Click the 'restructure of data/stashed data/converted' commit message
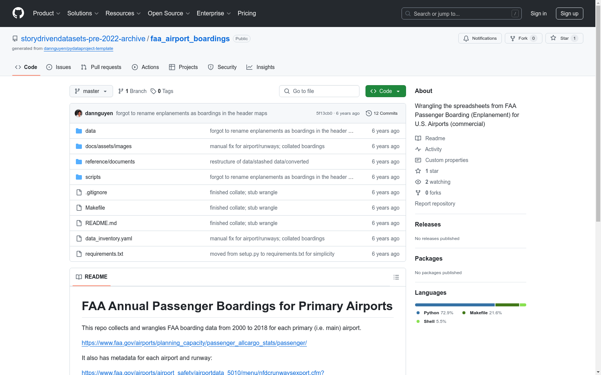Image resolution: width=601 pixels, height=375 pixels. (x=259, y=162)
